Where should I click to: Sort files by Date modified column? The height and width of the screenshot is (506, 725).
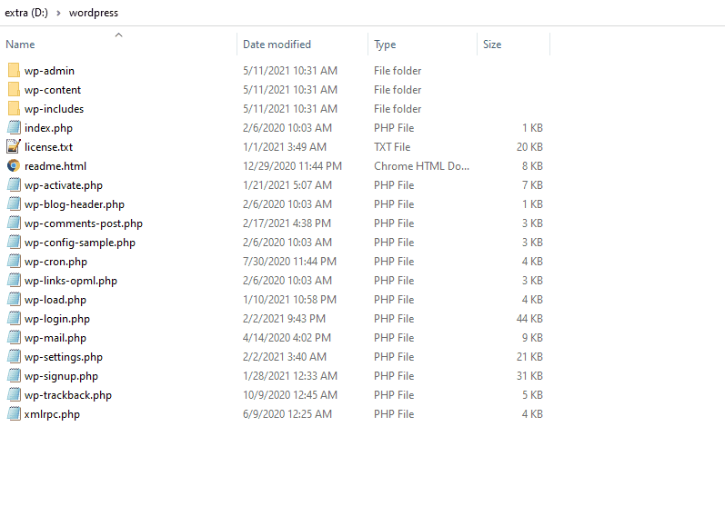[x=277, y=45]
